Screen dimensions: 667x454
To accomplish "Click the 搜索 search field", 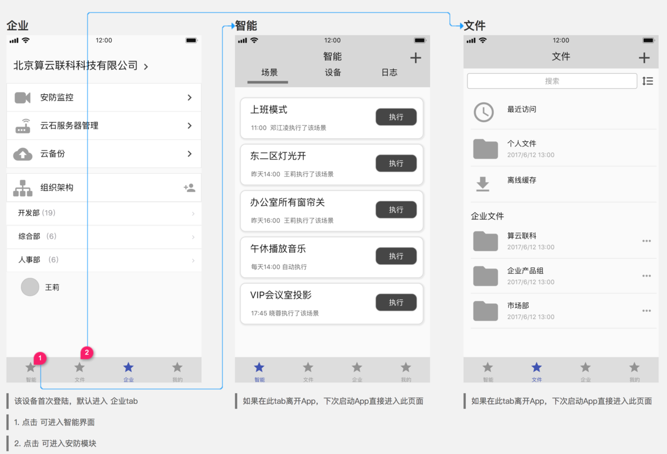I will pos(552,81).
